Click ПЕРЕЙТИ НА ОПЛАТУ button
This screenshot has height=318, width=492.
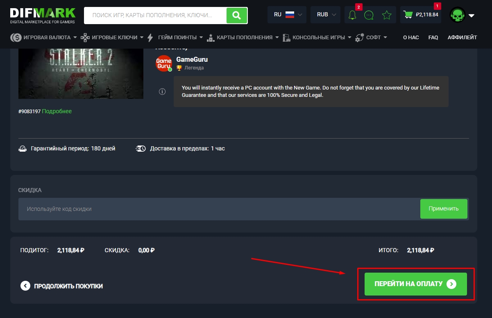point(416,284)
